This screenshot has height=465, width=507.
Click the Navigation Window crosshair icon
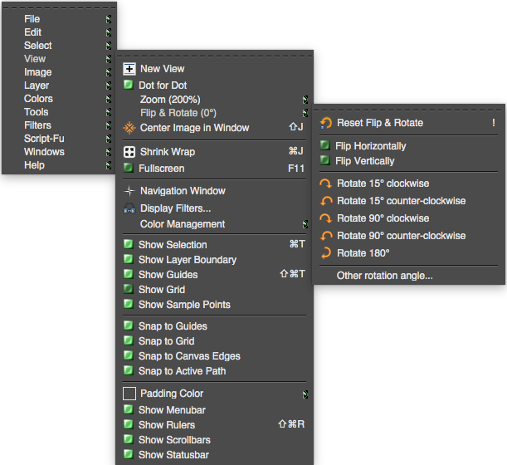pos(129,191)
